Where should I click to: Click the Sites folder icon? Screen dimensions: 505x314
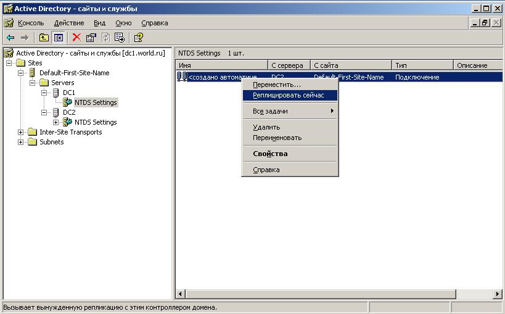click(21, 63)
